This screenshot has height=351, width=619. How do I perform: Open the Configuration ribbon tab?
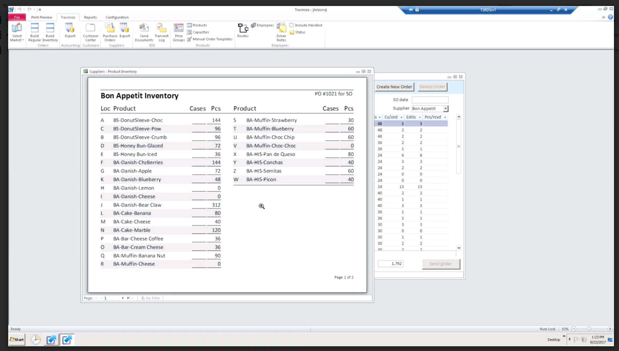(117, 17)
